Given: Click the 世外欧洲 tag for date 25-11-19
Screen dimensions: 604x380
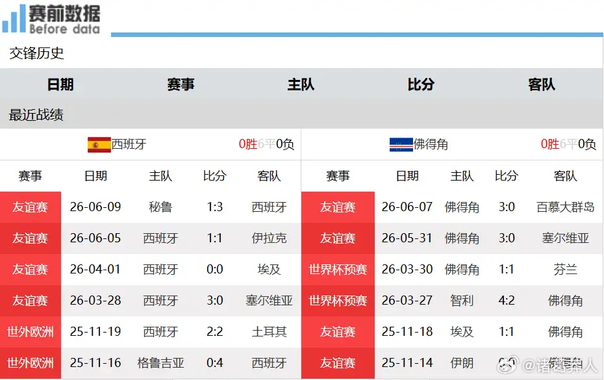Looking at the screenshot, I should click(31, 332).
